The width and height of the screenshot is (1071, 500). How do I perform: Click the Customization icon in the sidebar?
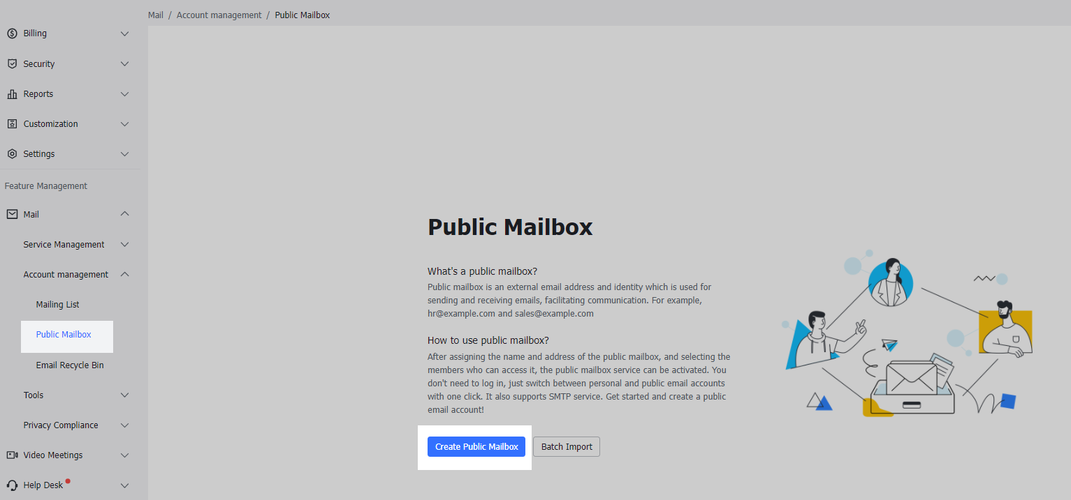(x=12, y=123)
